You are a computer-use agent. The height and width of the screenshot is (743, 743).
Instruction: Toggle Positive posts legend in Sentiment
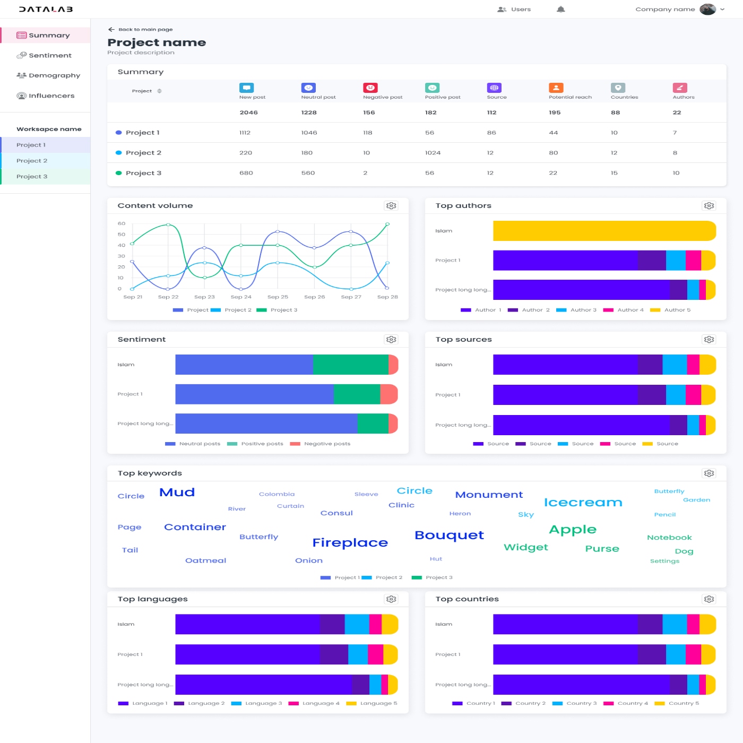tap(255, 444)
